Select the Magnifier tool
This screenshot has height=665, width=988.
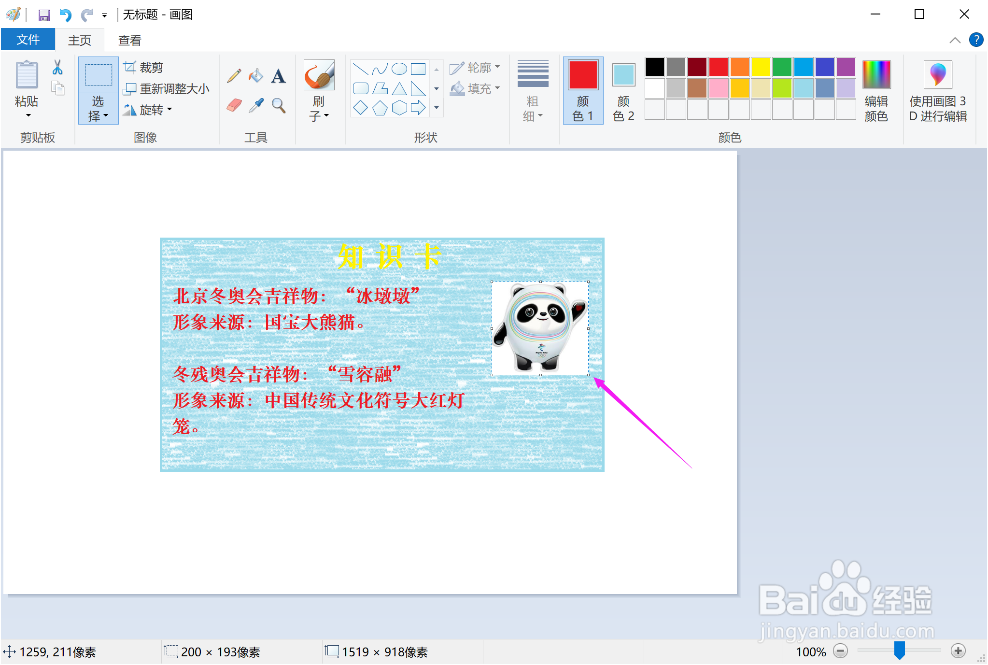coord(278,105)
